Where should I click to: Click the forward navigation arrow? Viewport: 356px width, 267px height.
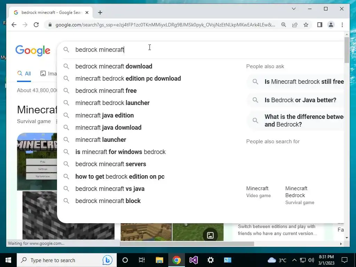point(25,25)
